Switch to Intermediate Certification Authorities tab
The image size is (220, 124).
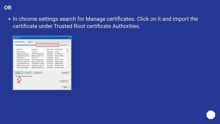pyautogui.click(x=25, y=45)
